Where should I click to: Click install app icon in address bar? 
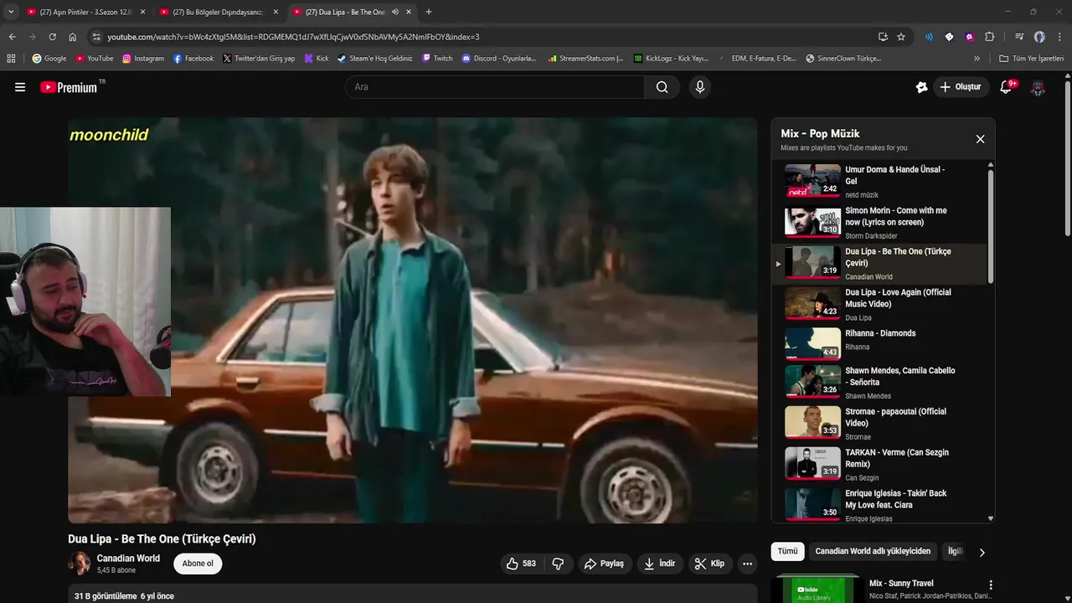coord(883,37)
